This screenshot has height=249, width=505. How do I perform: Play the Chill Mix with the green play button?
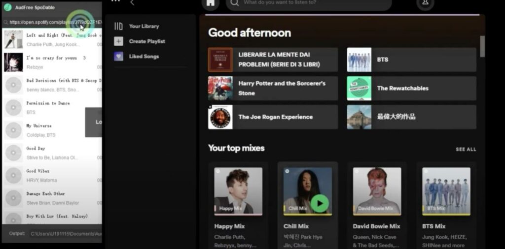[x=320, y=203]
